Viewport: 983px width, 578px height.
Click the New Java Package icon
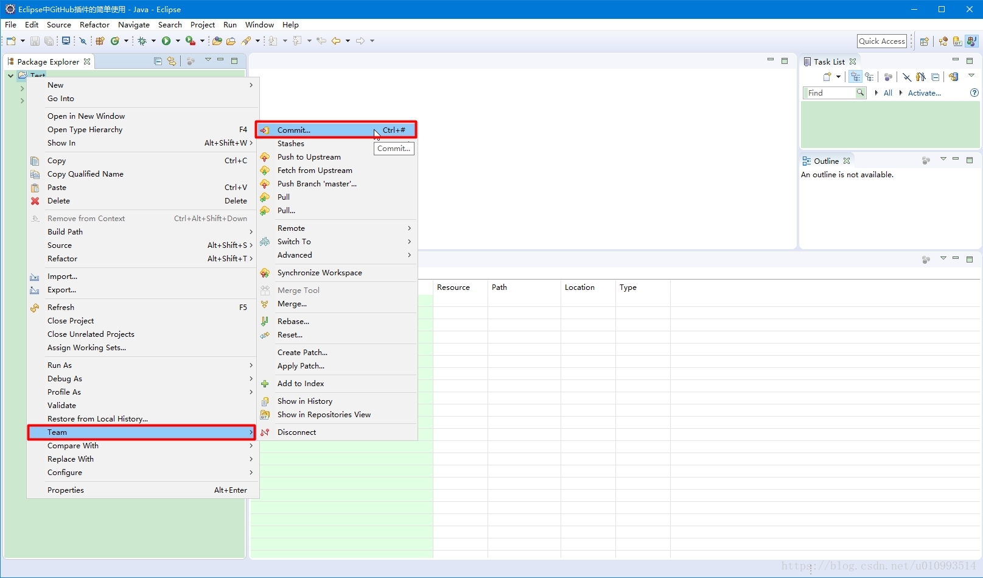(x=100, y=41)
